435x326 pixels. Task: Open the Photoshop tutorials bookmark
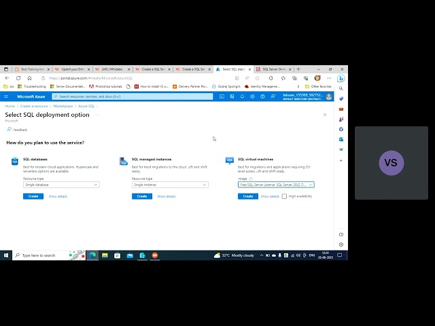tap(105, 86)
